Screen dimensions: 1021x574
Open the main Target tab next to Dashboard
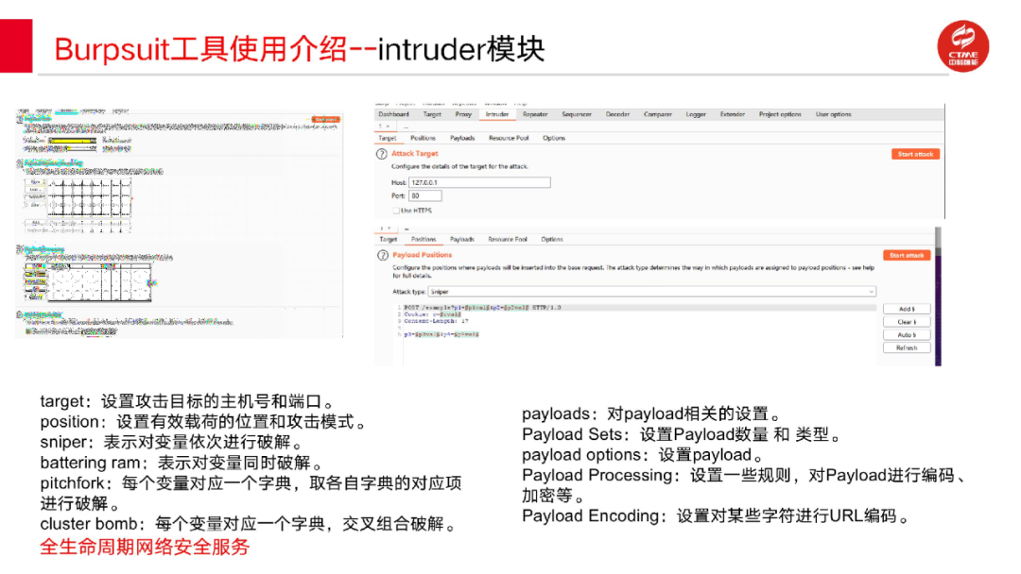(x=432, y=114)
